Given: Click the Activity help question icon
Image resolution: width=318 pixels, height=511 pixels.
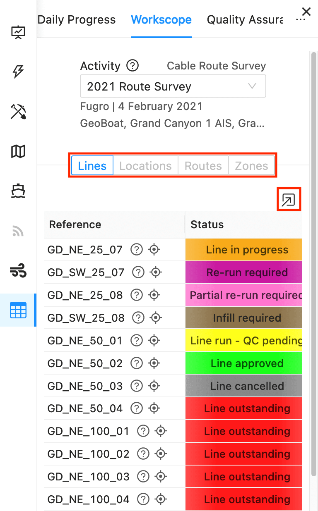Looking at the screenshot, I should [x=132, y=65].
